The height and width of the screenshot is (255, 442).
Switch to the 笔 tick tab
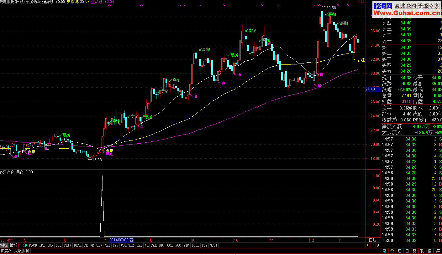385,251
